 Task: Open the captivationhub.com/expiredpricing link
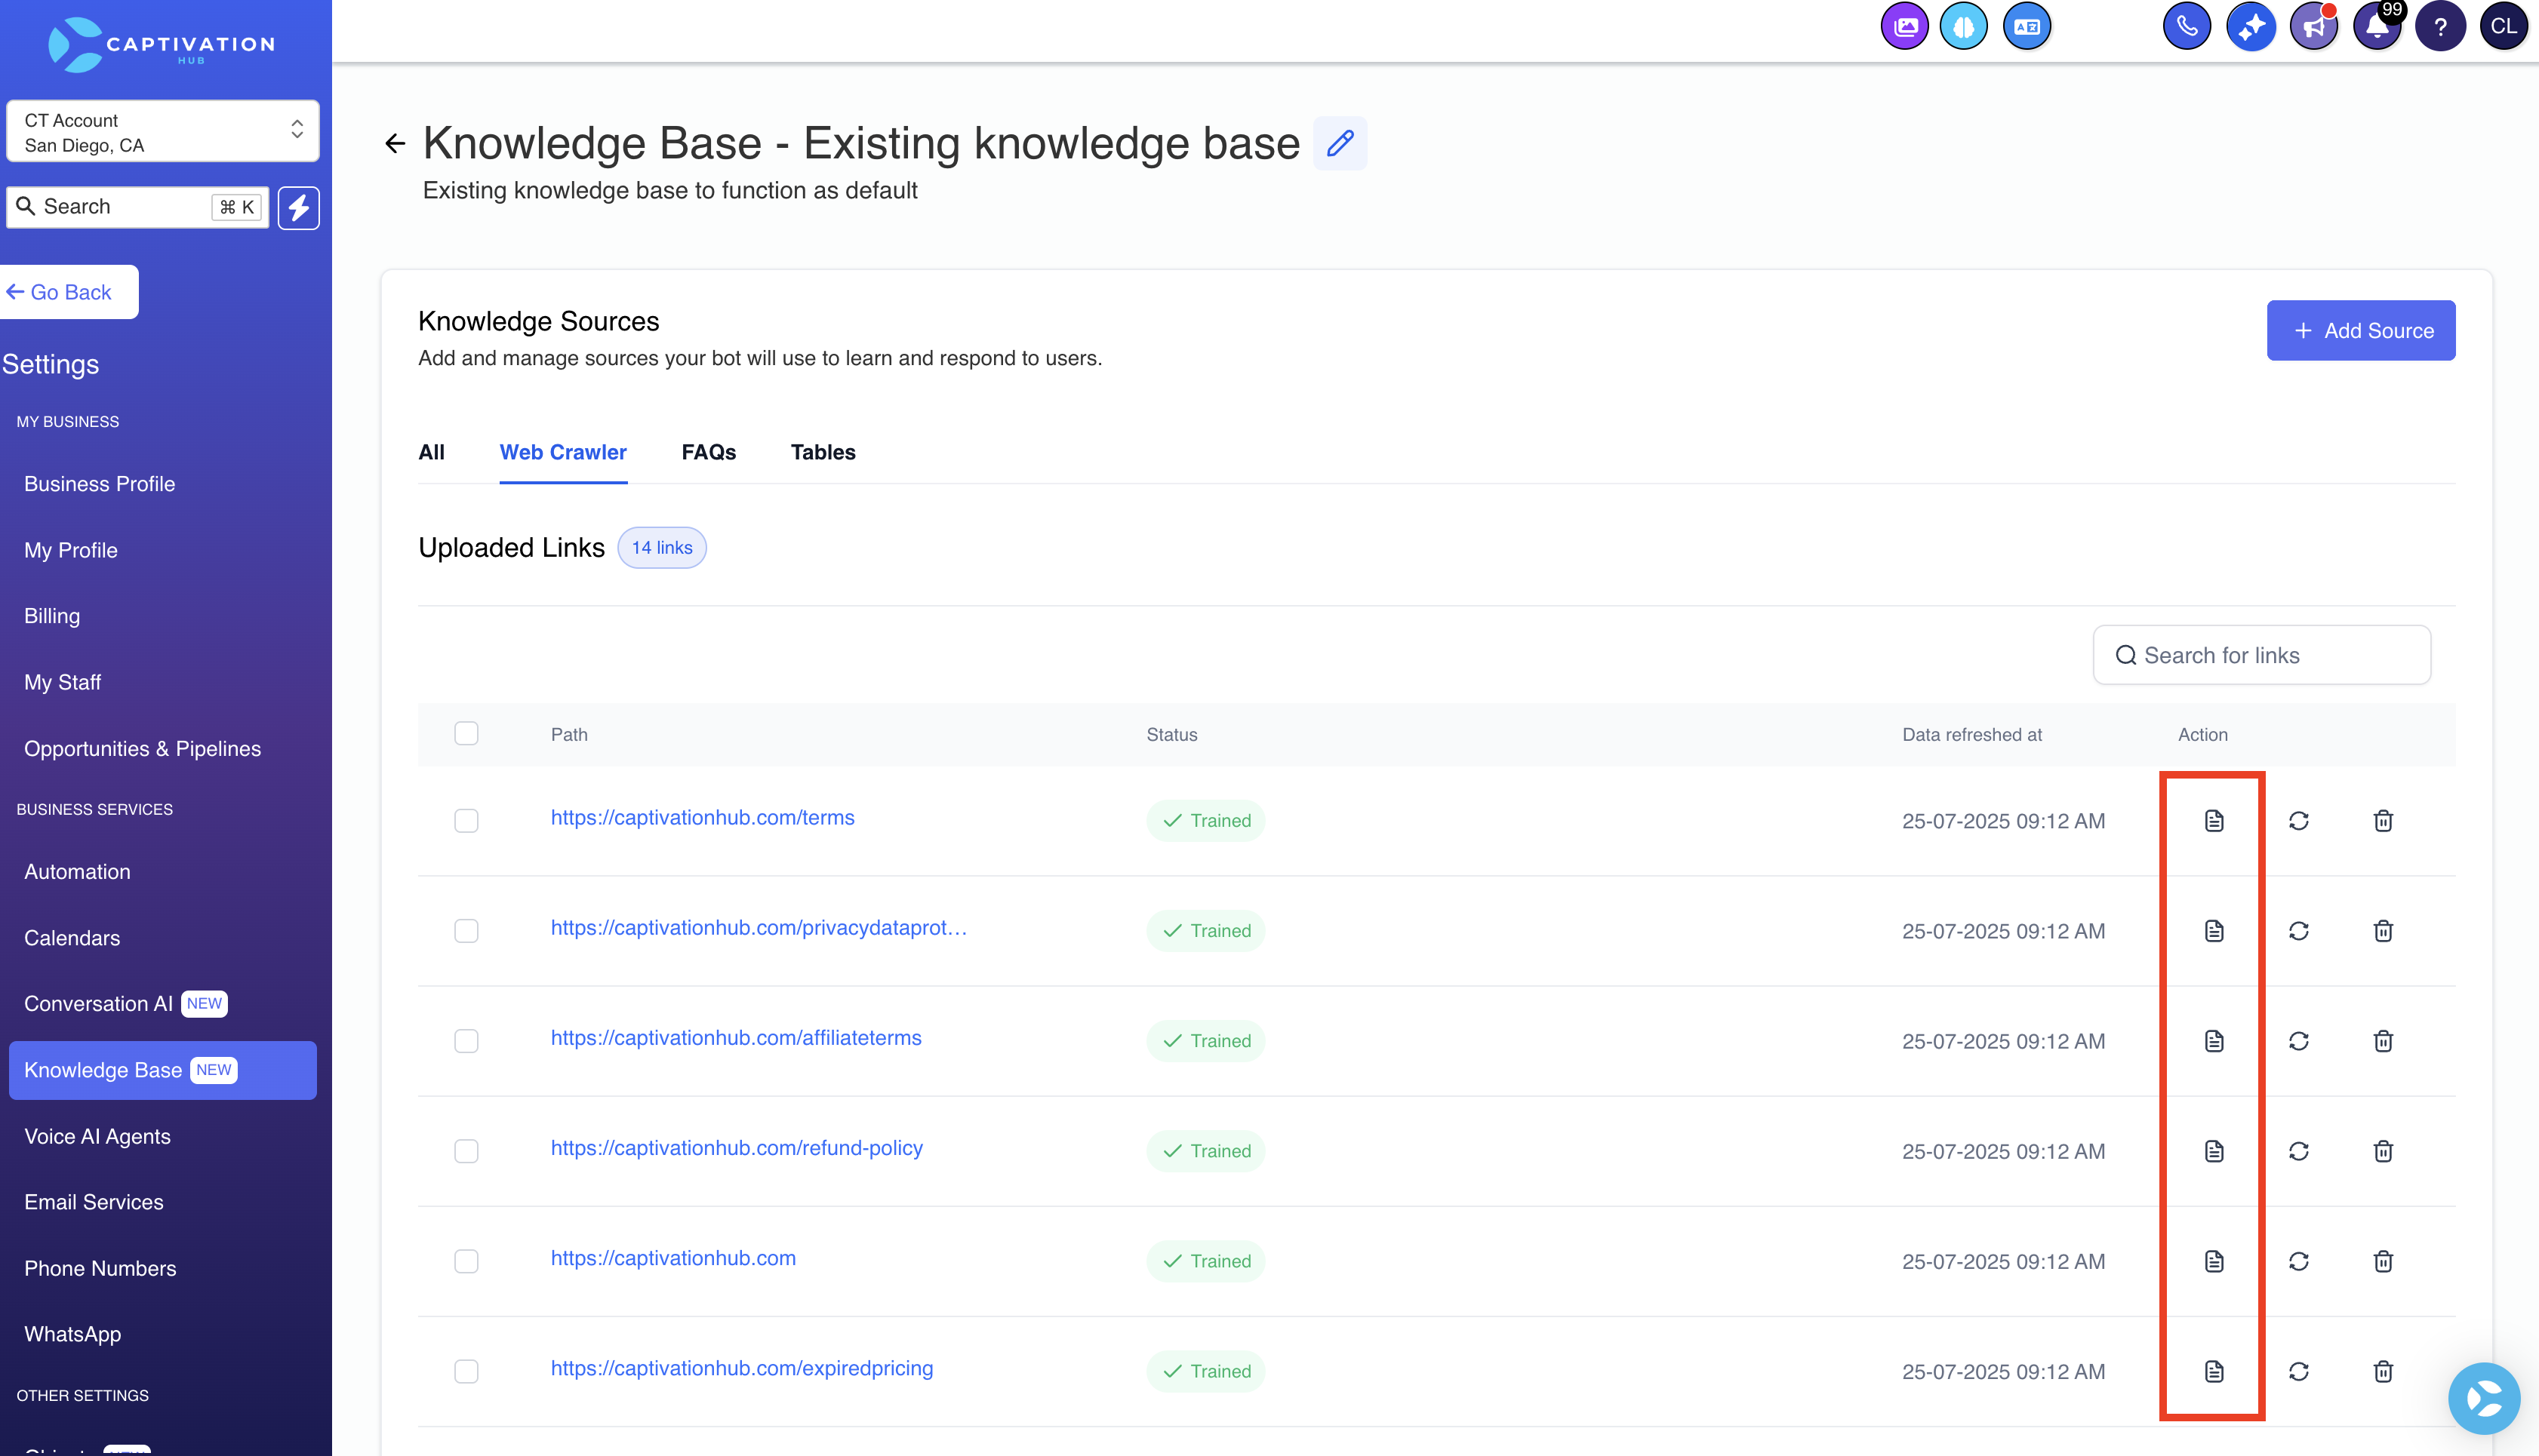tap(741, 1368)
